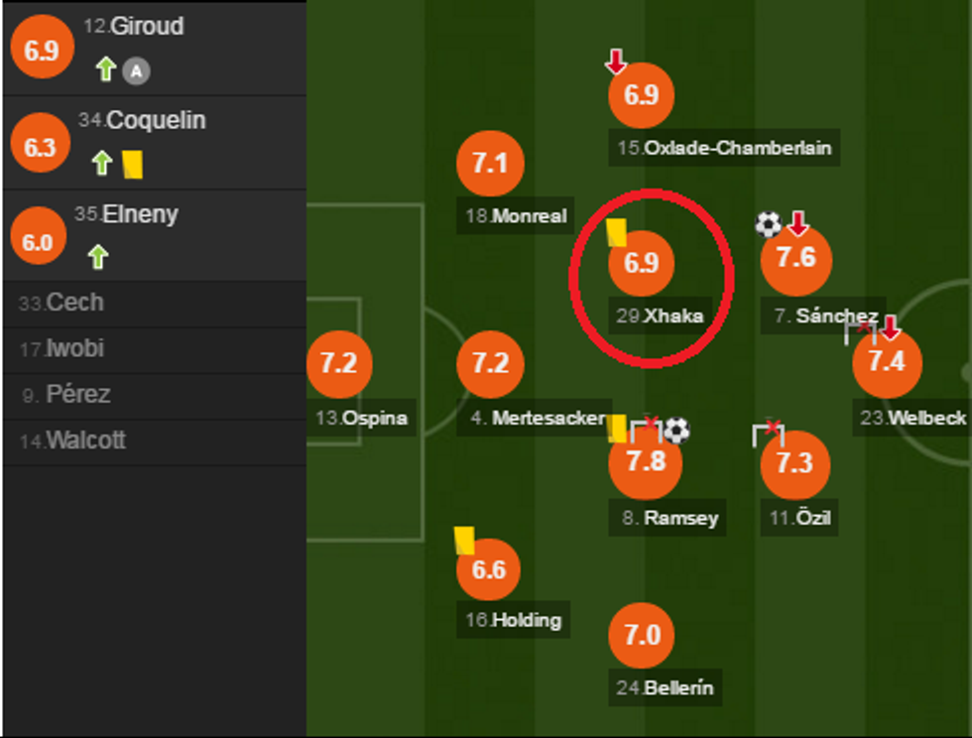Screen dimensions: 972x738
Task: Click Elneny's green substituted-on arrow
Action: (x=97, y=258)
